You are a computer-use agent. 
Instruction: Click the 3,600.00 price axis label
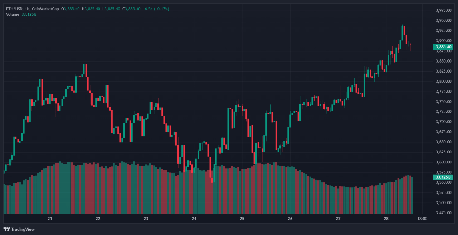pos(443,162)
